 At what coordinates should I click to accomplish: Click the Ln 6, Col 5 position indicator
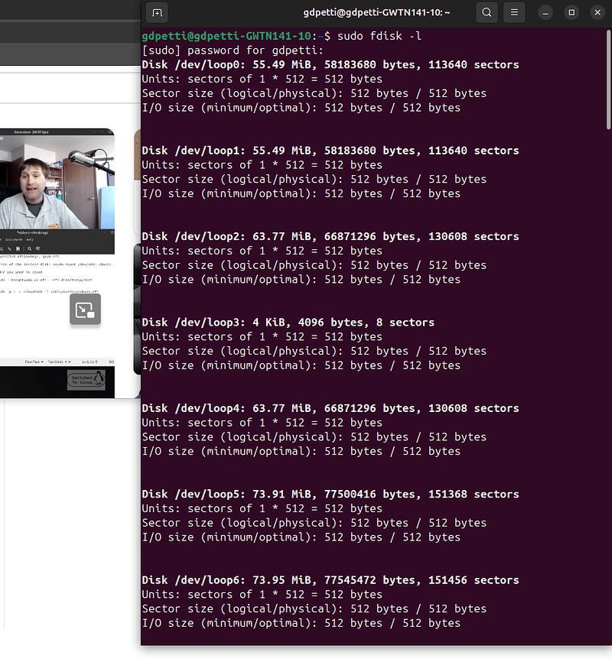(90, 361)
